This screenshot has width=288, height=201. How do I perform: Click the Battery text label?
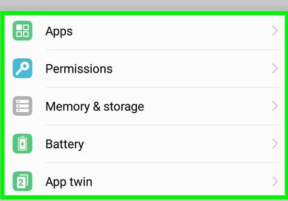coord(64,143)
